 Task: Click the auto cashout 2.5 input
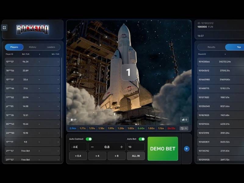coord(78,147)
